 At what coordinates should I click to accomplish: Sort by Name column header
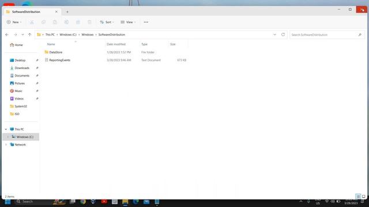(51, 44)
